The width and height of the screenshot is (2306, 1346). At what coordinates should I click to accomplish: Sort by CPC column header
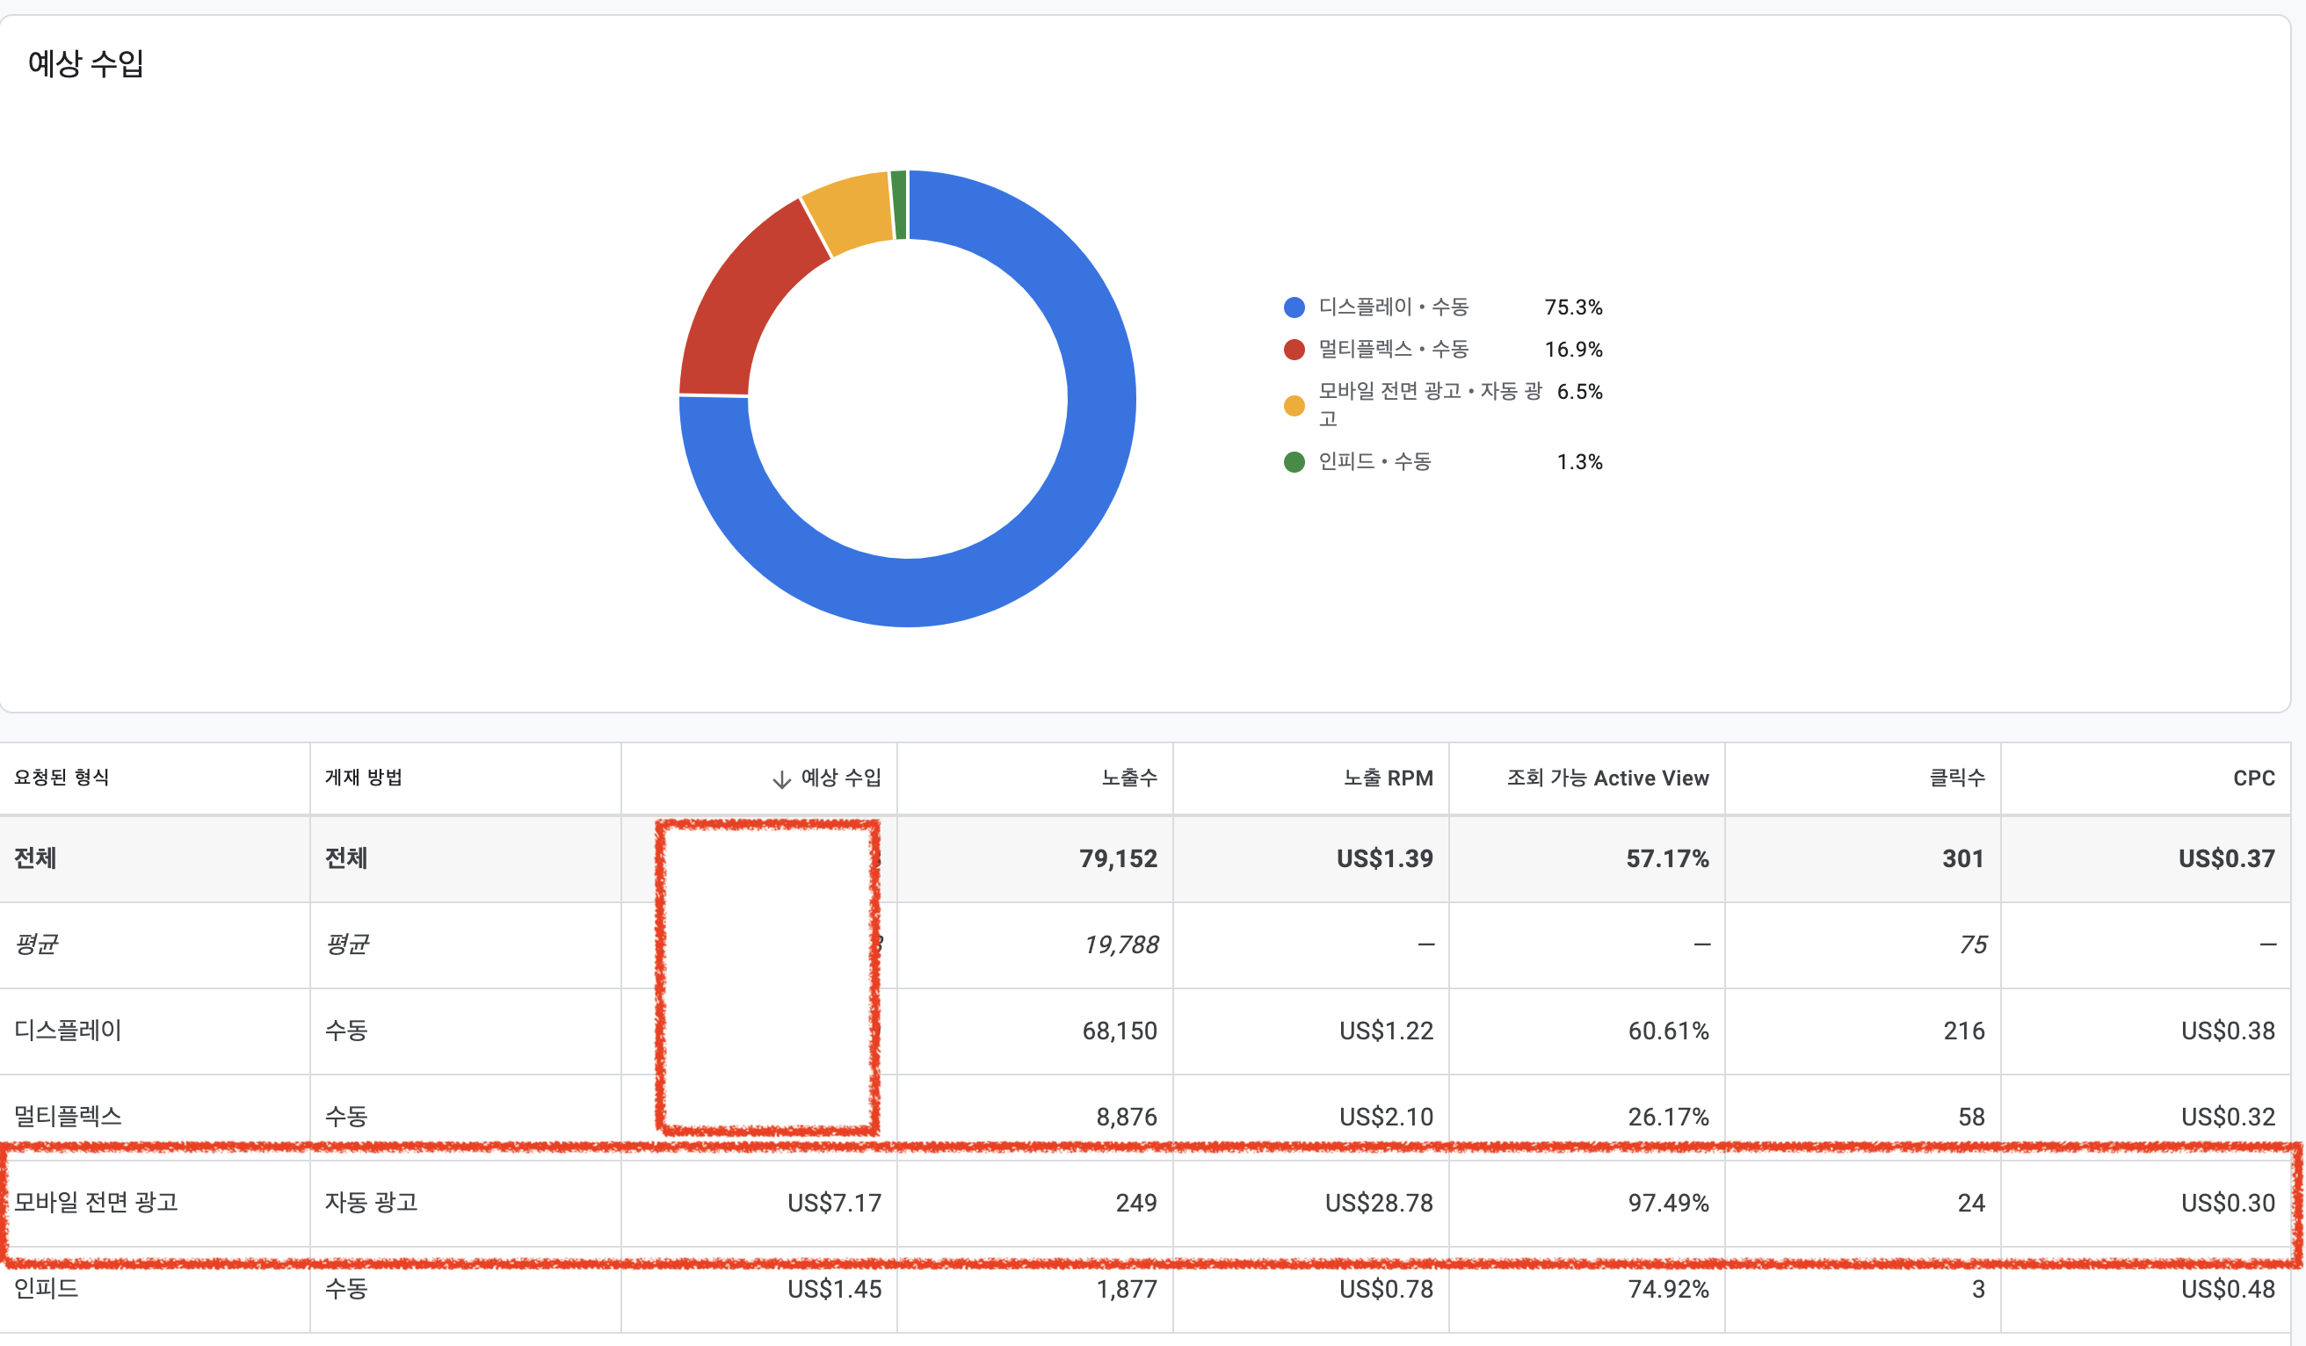click(2253, 778)
